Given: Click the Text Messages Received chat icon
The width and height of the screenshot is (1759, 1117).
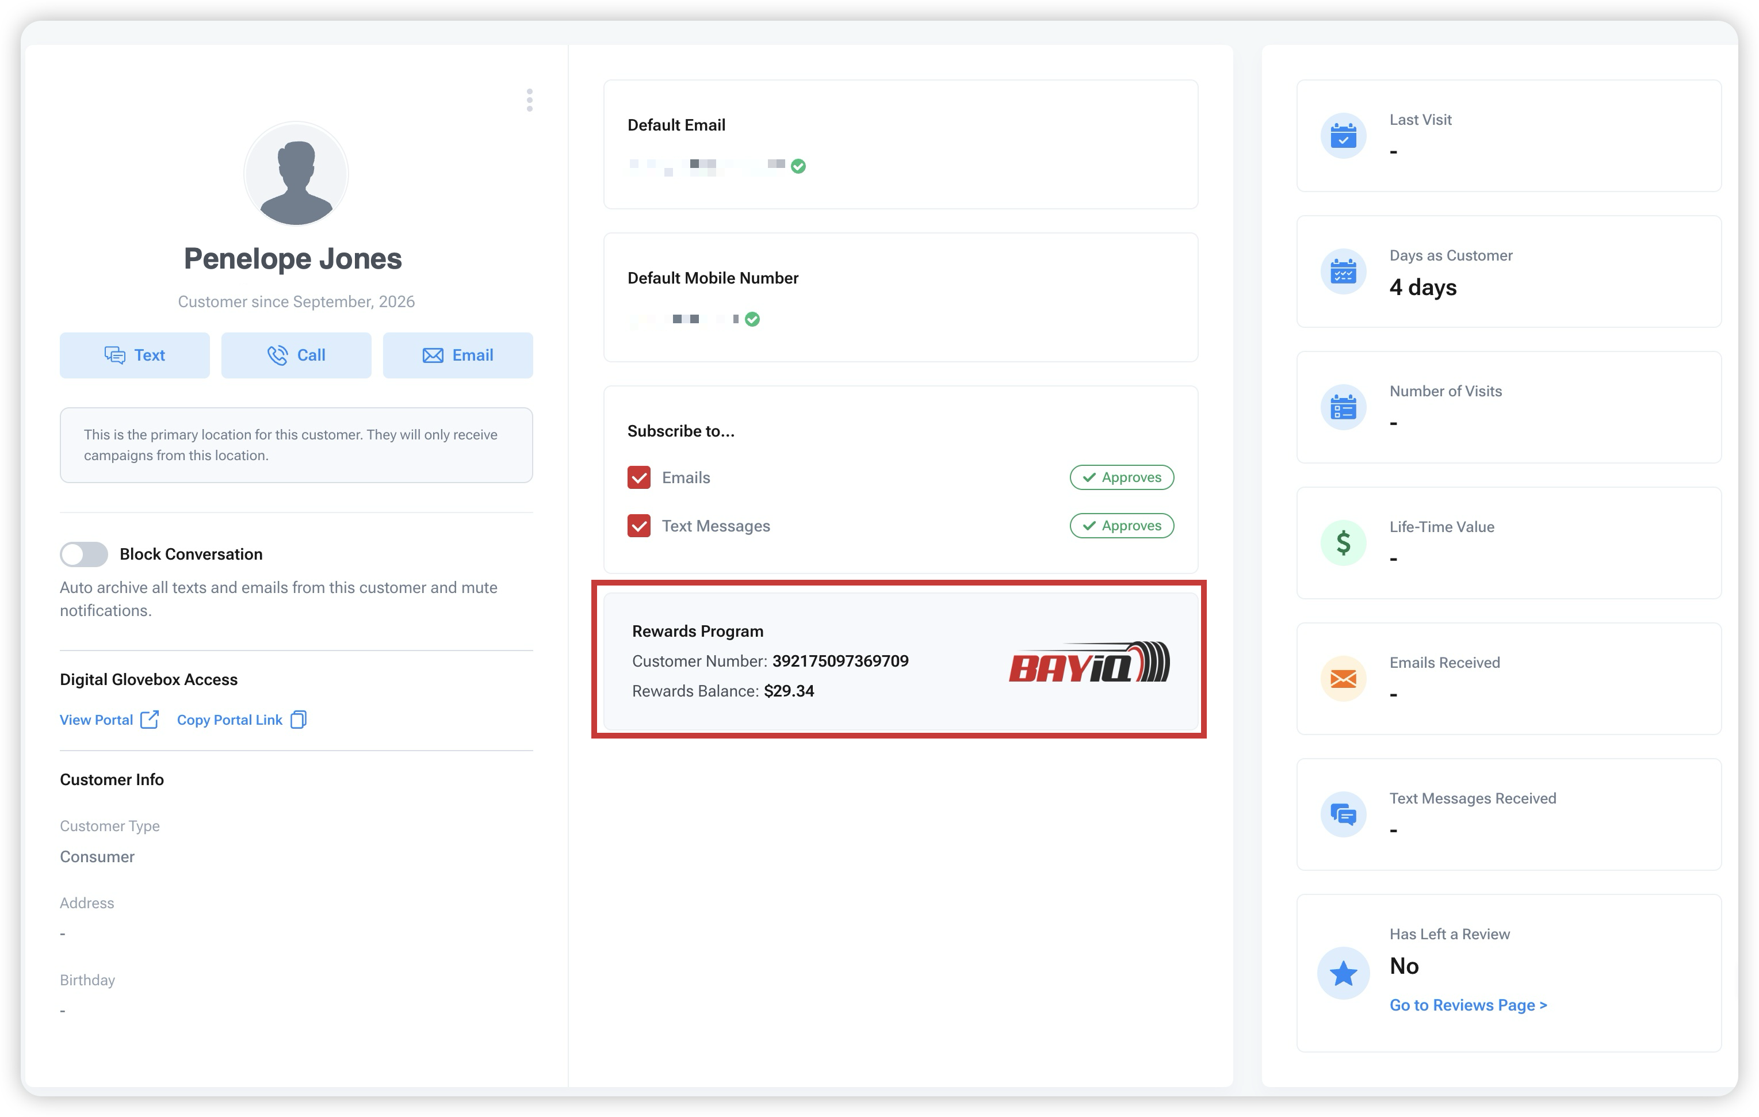Looking at the screenshot, I should click(x=1343, y=814).
